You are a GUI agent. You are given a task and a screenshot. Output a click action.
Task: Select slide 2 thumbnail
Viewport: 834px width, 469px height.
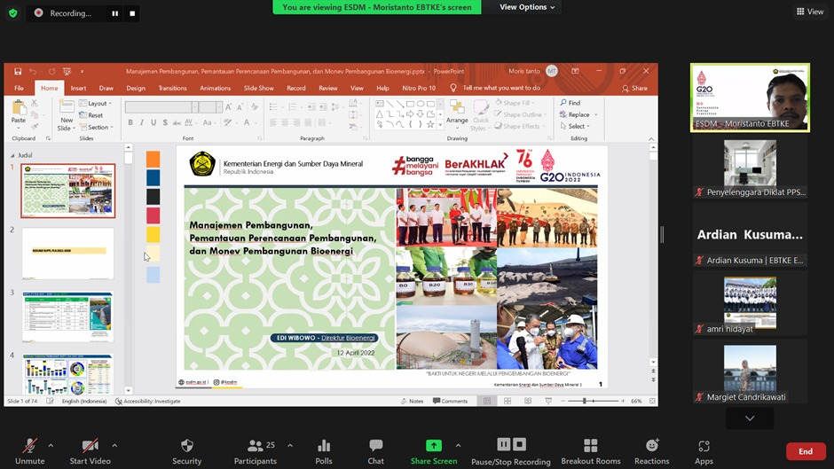[68, 254]
